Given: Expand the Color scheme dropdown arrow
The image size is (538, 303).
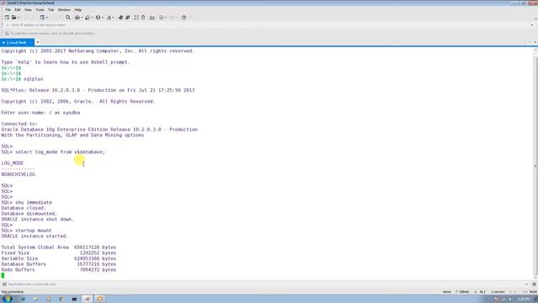Looking at the screenshot, I should [x=92, y=18].
